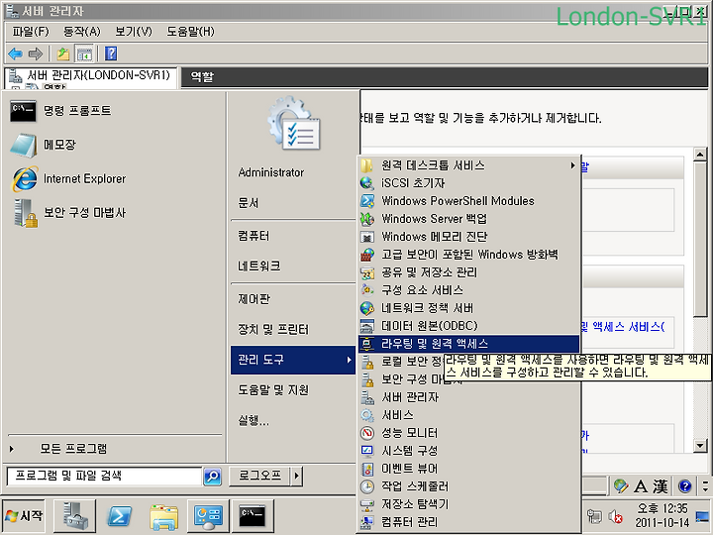Launch iSCSI 초기자 icon
Viewport: 713px width, 535px height.
367,183
